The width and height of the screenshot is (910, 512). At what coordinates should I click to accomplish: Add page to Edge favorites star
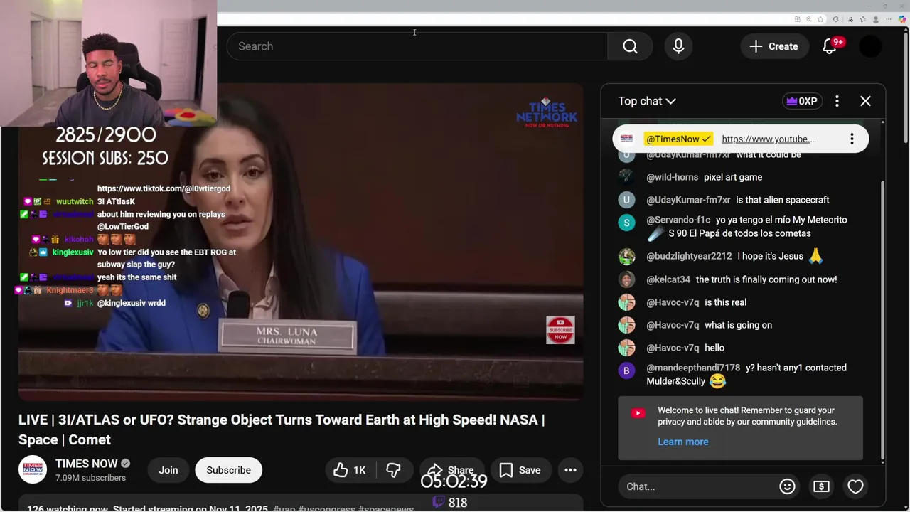(820, 19)
